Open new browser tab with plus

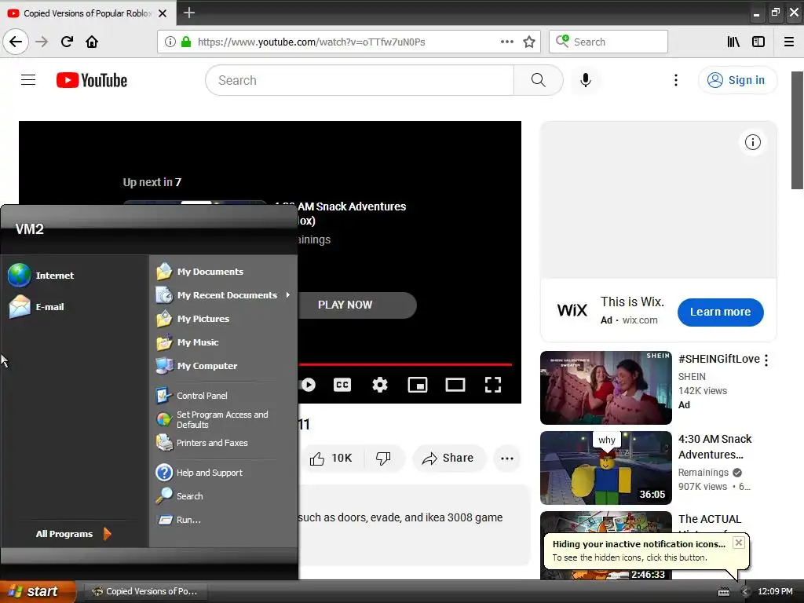(189, 13)
